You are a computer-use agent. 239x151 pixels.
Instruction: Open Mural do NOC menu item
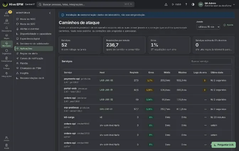pos(34,19)
